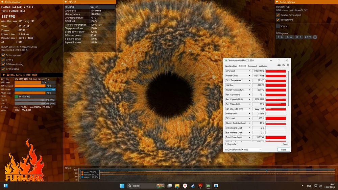The image size is (338, 190).
Task: Open network status tray icon
Action: [316, 186]
